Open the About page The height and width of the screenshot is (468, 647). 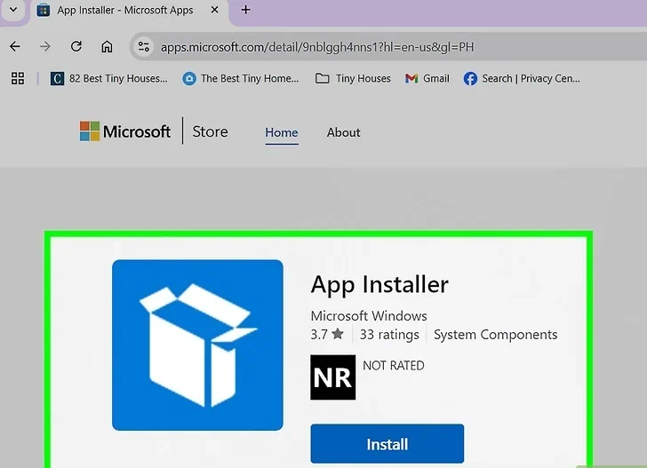(343, 133)
